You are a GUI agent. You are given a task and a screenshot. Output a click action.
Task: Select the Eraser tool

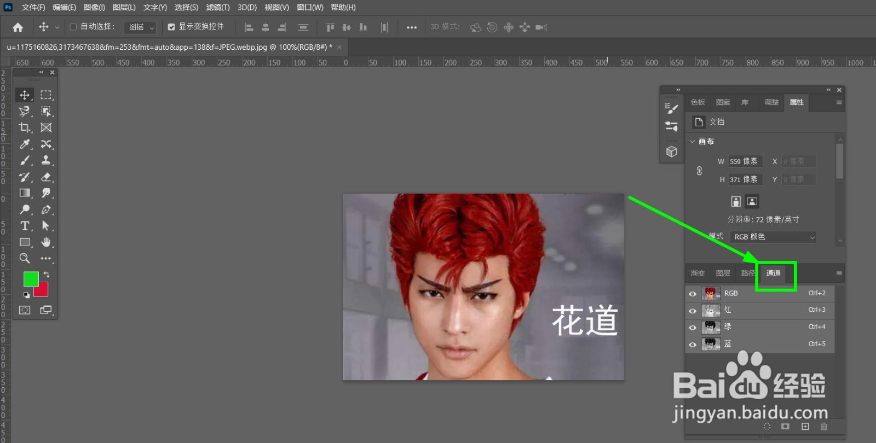coord(46,177)
